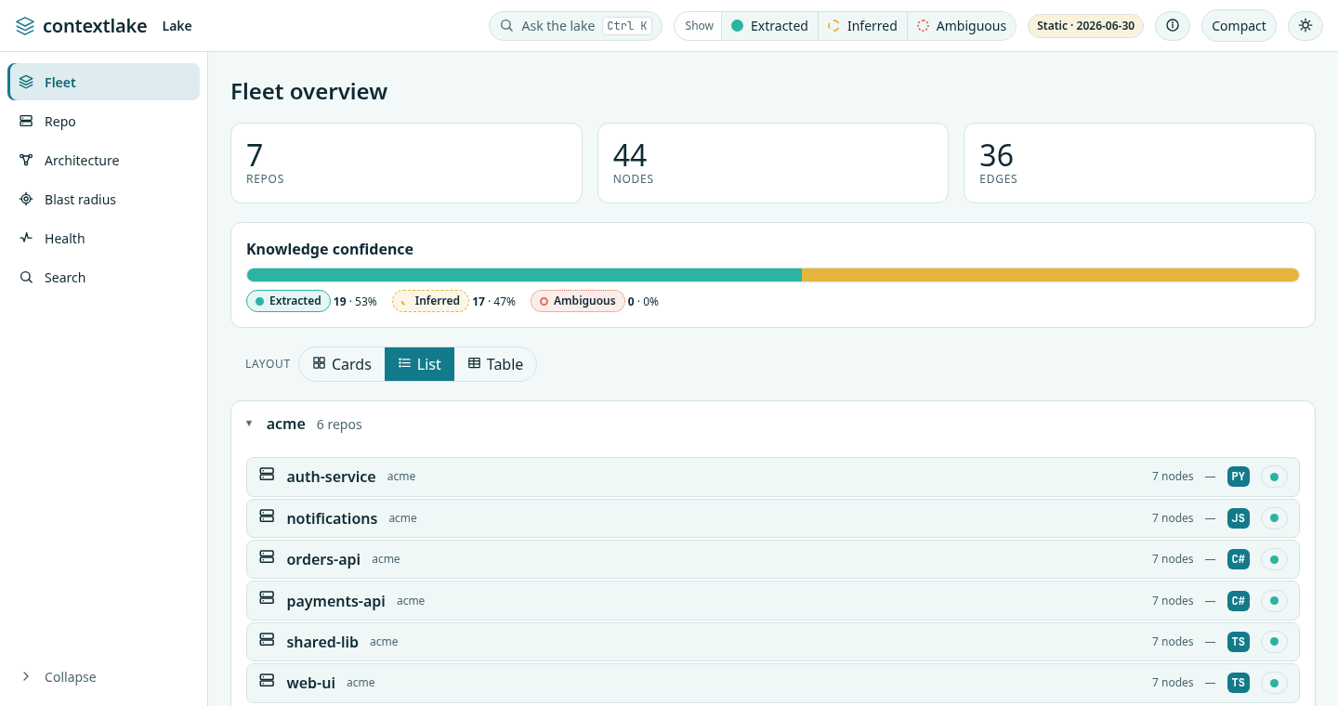The image size is (1338, 706).
Task: Open the auth-service repo name
Action: tap(331, 477)
